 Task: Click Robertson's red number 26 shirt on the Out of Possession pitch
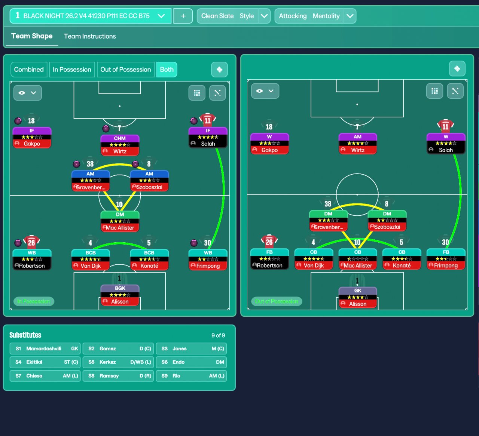269,241
